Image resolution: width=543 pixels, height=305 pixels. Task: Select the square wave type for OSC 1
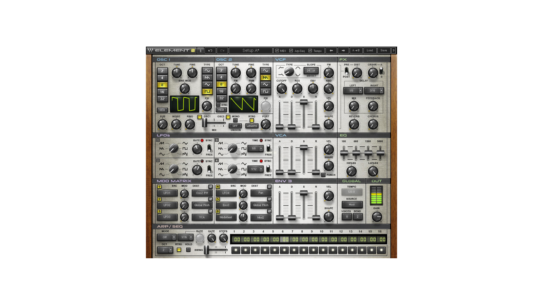[x=208, y=91]
